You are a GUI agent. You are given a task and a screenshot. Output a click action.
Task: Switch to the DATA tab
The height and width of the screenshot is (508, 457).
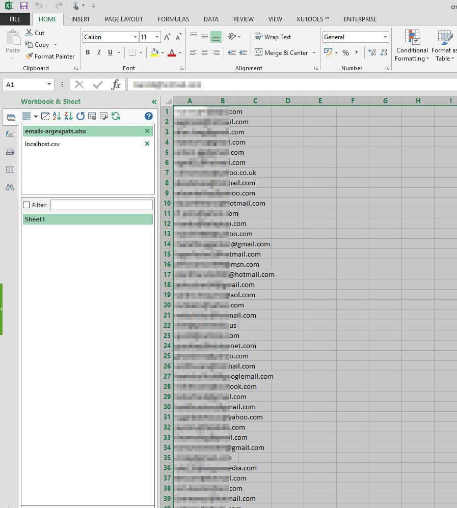[x=211, y=19]
